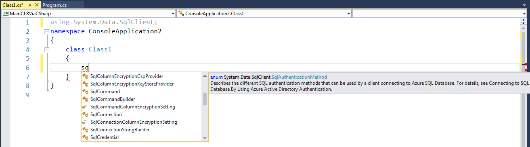Screen dimensions: 530x147
Task: Click the editor split-window handle icon
Action: click(x=524, y=22)
